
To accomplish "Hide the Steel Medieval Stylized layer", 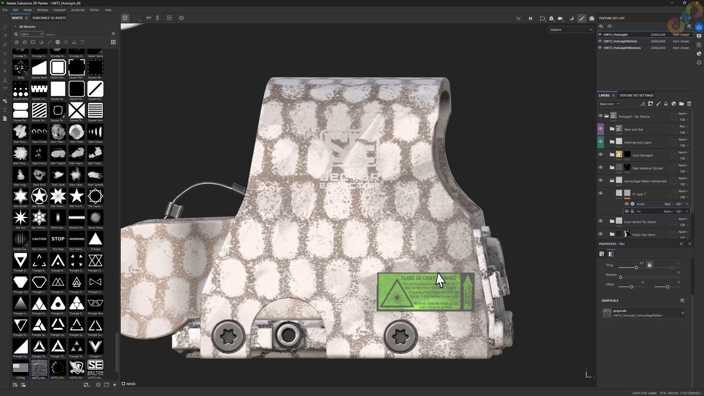I will tap(601, 167).
